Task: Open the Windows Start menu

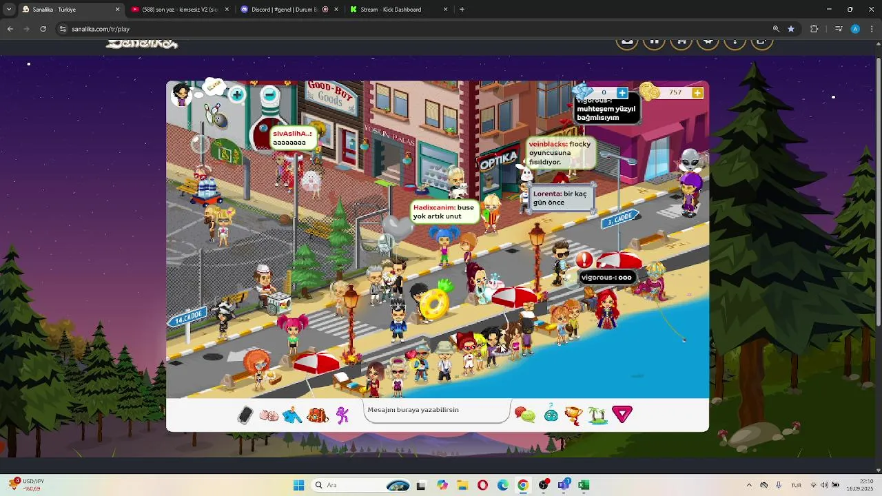Action: pos(298,485)
